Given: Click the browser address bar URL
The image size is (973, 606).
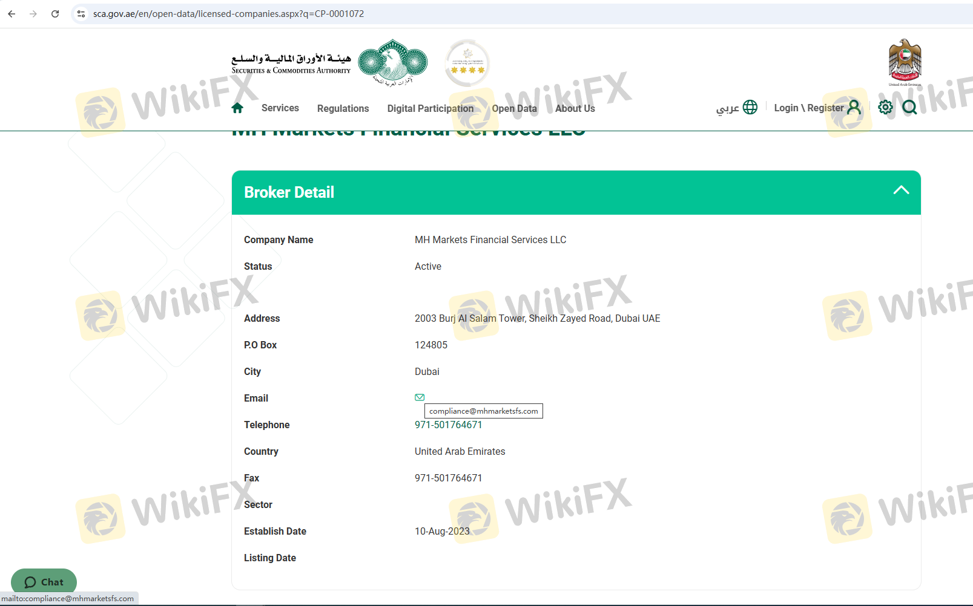Looking at the screenshot, I should point(228,14).
